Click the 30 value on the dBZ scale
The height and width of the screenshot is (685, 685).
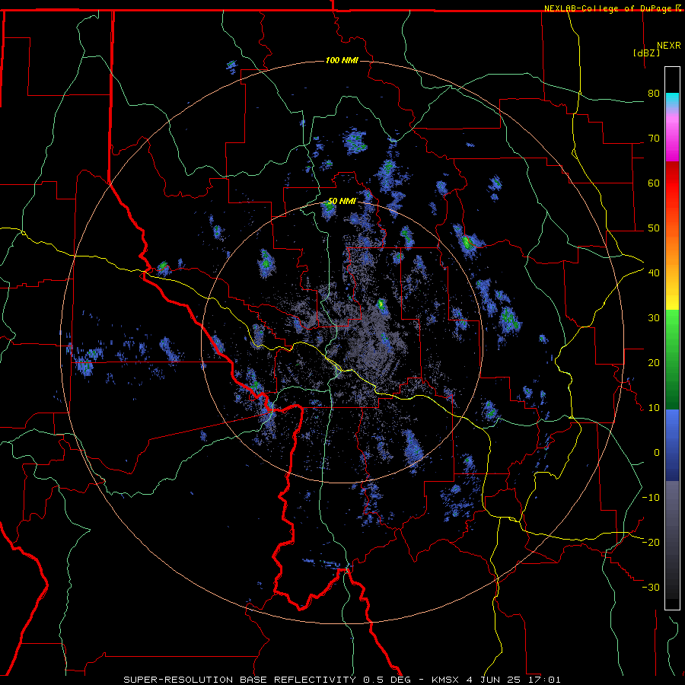point(654,317)
